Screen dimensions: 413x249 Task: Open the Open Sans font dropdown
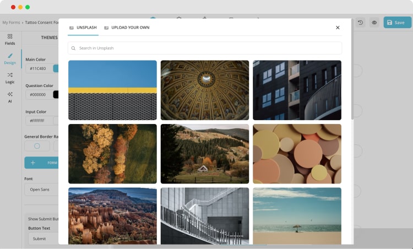pyautogui.click(x=41, y=190)
